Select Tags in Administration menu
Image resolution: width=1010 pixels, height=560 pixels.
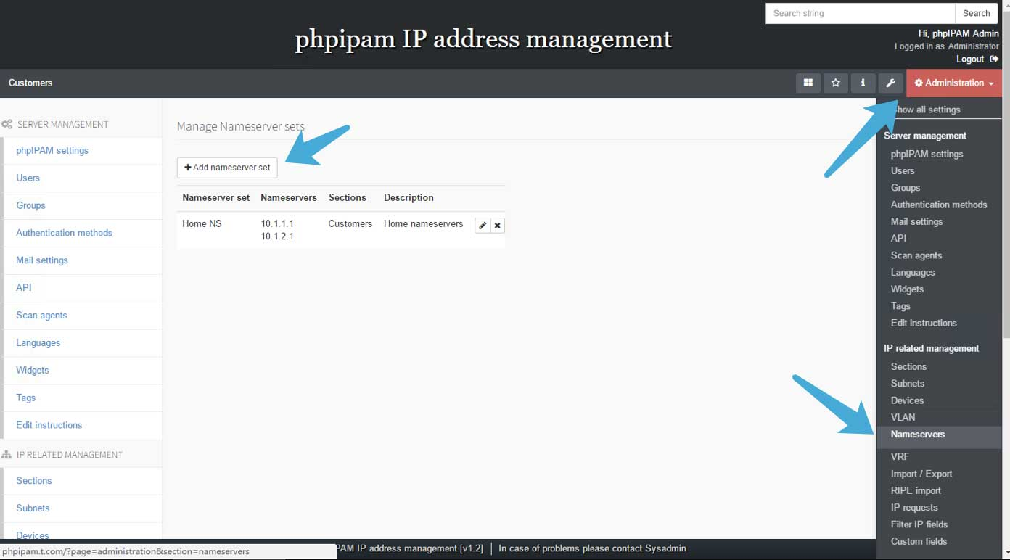click(900, 306)
